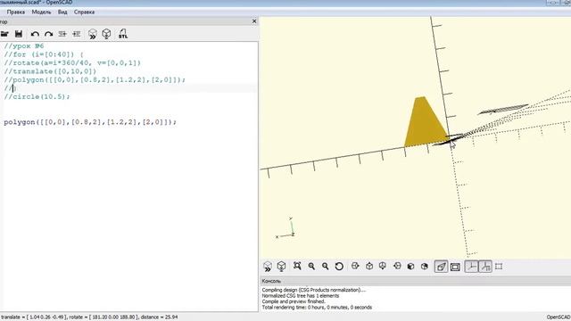The image size is (571, 321).
Task: Run Preview from the editor toolbar
Action: pos(93,34)
